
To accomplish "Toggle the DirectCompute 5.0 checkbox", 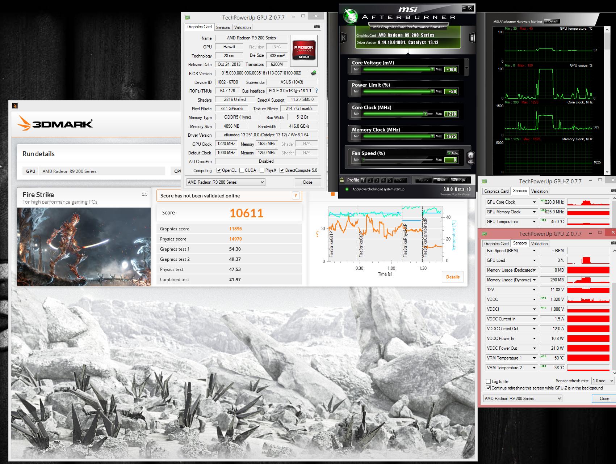I will click(x=282, y=170).
